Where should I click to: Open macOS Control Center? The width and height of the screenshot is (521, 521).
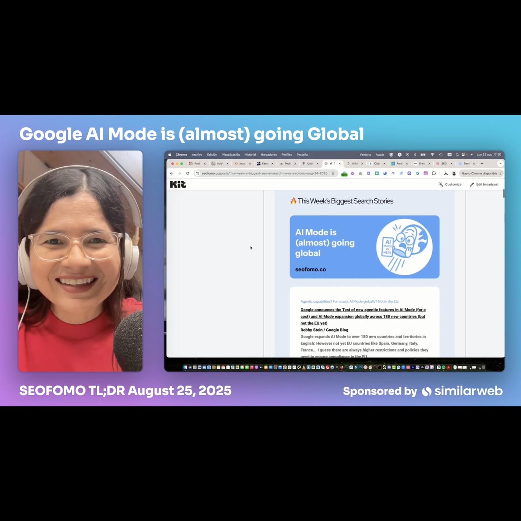point(464,154)
